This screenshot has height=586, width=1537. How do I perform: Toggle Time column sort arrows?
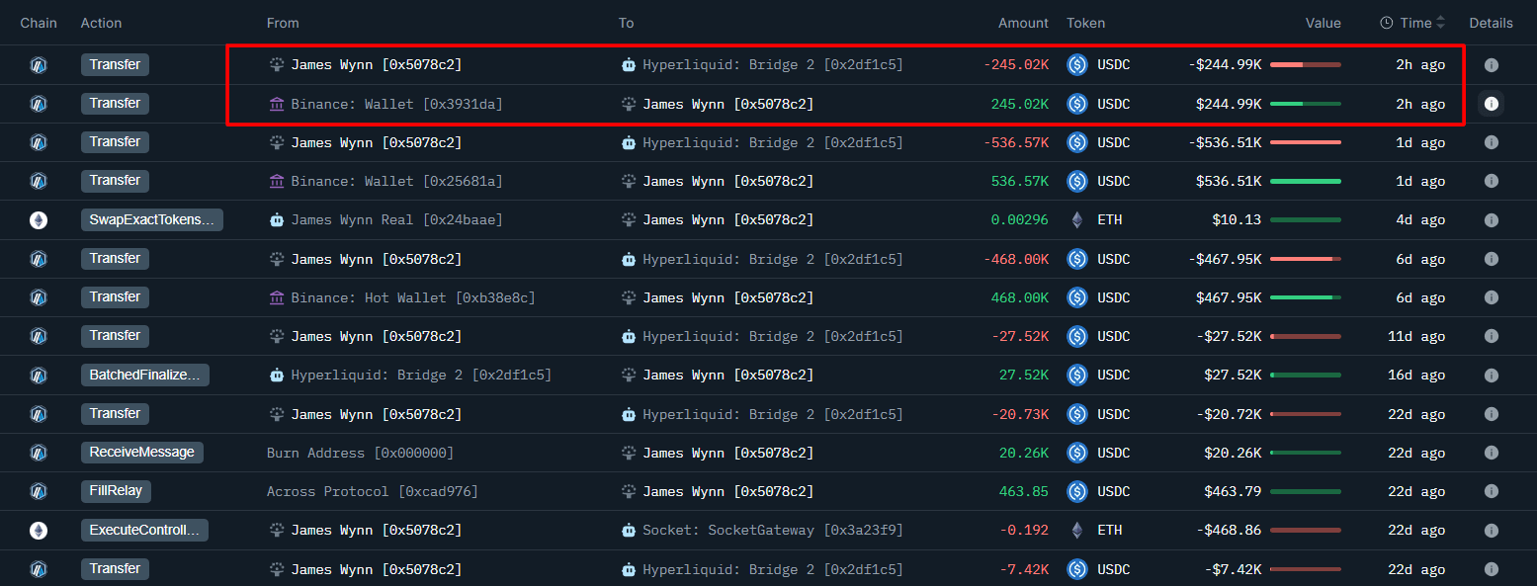coord(1440,23)
